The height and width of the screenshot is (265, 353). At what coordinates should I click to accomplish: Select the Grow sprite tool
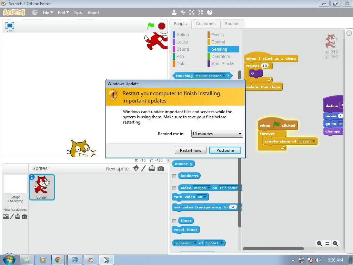192,12
